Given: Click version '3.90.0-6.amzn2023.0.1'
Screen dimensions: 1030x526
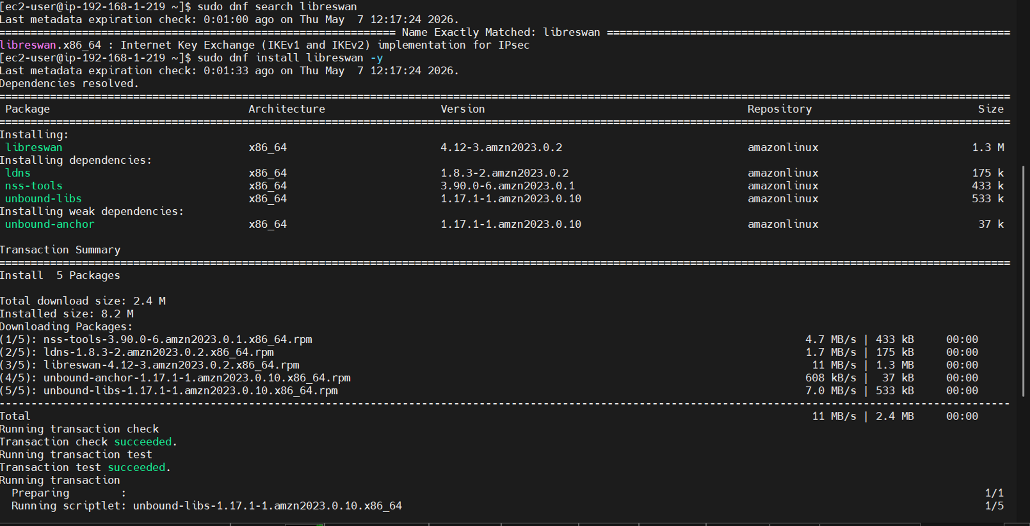Looking at the screenshot, I should click(508, 186).
